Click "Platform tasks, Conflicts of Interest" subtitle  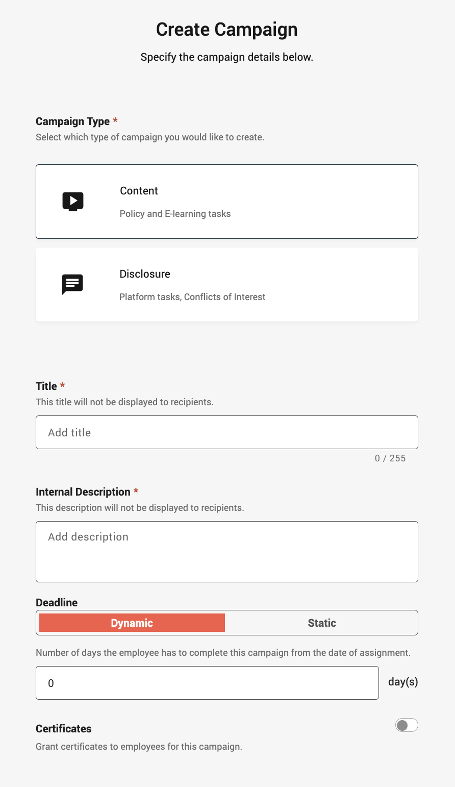(x=192, y=297)
